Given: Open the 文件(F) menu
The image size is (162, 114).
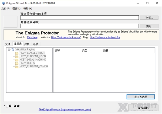Looking at the screenshot, I should click(5, 9).
